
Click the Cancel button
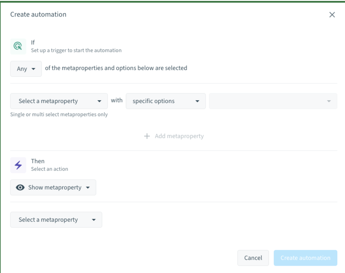253,258
